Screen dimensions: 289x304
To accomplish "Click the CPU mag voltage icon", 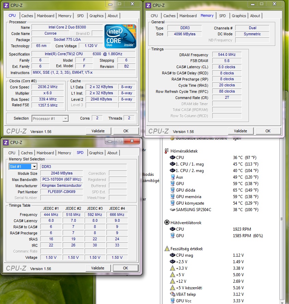I will click(x=172, y=255).
